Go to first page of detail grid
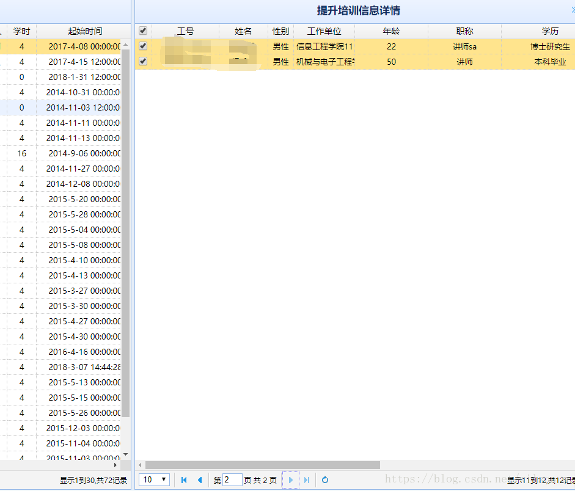Viewport: 575px width, 491px height. [184, 480]
